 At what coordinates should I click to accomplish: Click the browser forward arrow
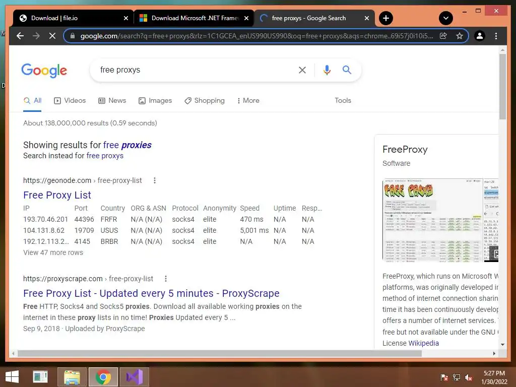36,36
